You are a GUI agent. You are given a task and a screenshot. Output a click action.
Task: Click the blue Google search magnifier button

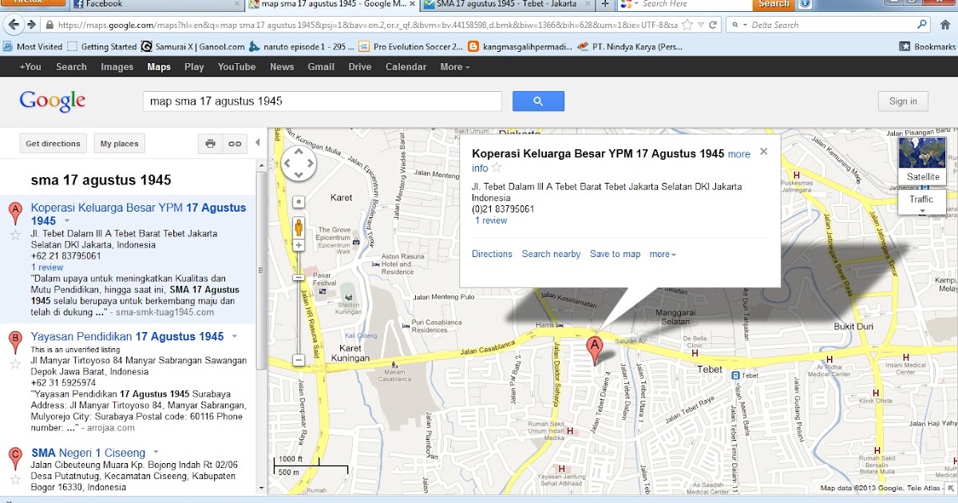pos(538,101)
